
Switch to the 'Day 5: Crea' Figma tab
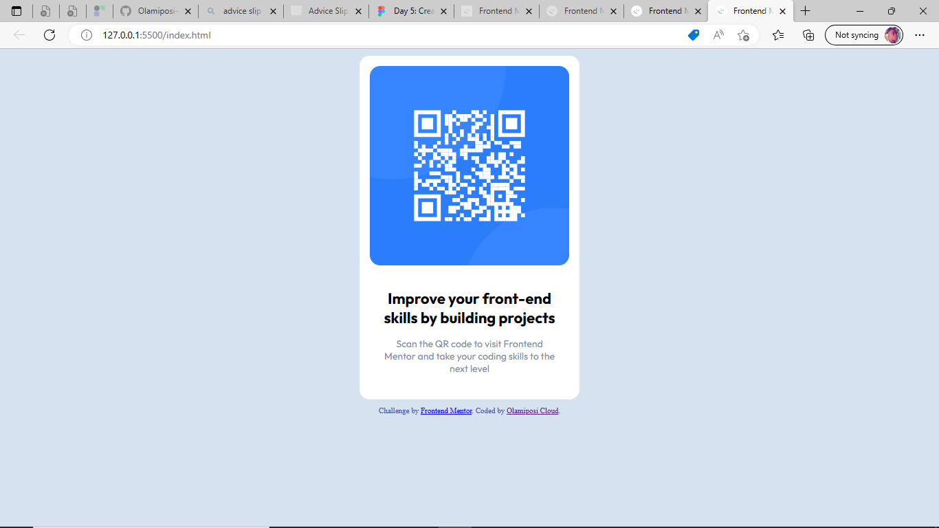(412, 11)
